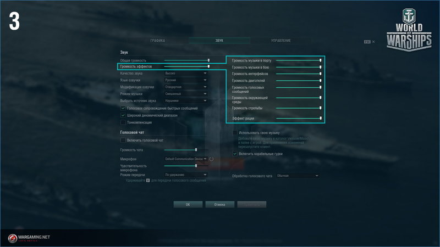
Task: Close settings with the ESC × icon
Action: pyautogui.click(x=369, y=42)
